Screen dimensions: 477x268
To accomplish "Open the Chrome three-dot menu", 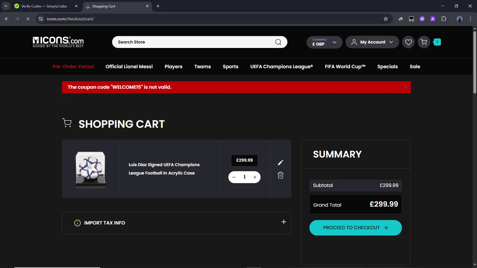I will click(470, 19).
